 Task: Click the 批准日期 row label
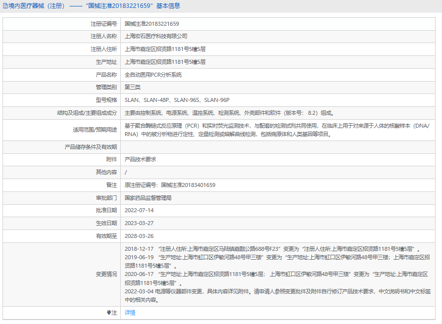(106, 210)
